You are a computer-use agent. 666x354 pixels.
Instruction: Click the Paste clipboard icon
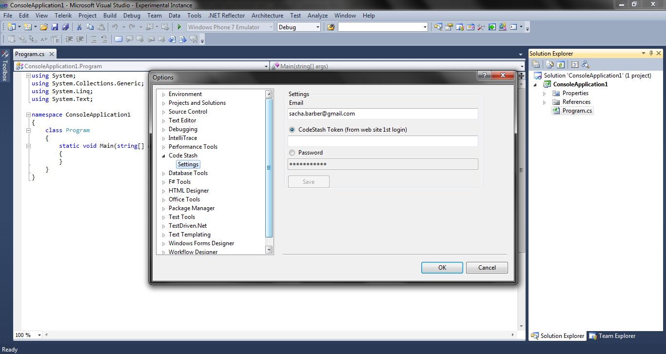pos(101,27)
